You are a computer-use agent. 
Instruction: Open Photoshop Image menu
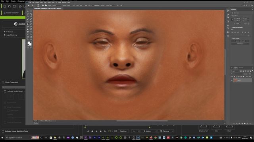[37, 2]
